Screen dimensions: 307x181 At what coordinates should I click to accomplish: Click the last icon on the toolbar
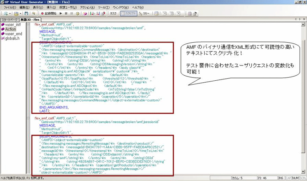pyautogui.click(x=195, y=14)
